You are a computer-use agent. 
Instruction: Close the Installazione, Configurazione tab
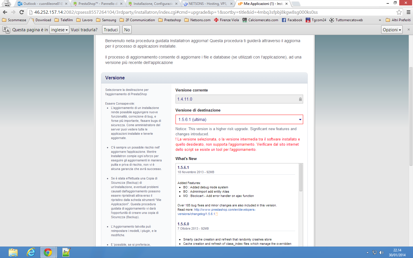click(x=176, y=4)
